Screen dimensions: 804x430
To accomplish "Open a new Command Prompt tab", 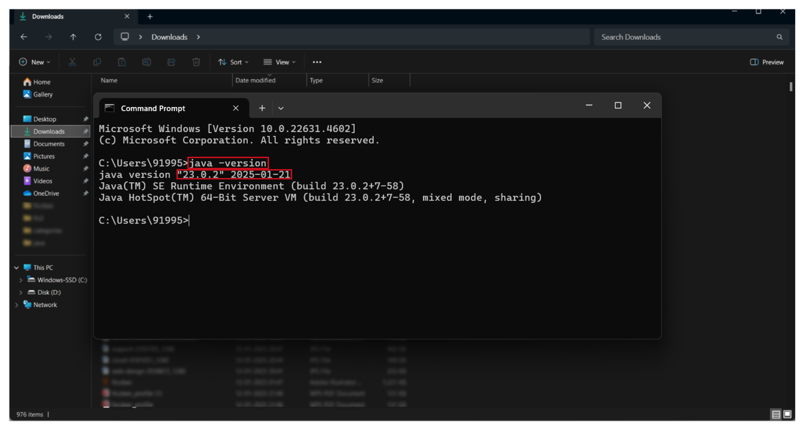I will pyautogui.click(x=262, y=108).
